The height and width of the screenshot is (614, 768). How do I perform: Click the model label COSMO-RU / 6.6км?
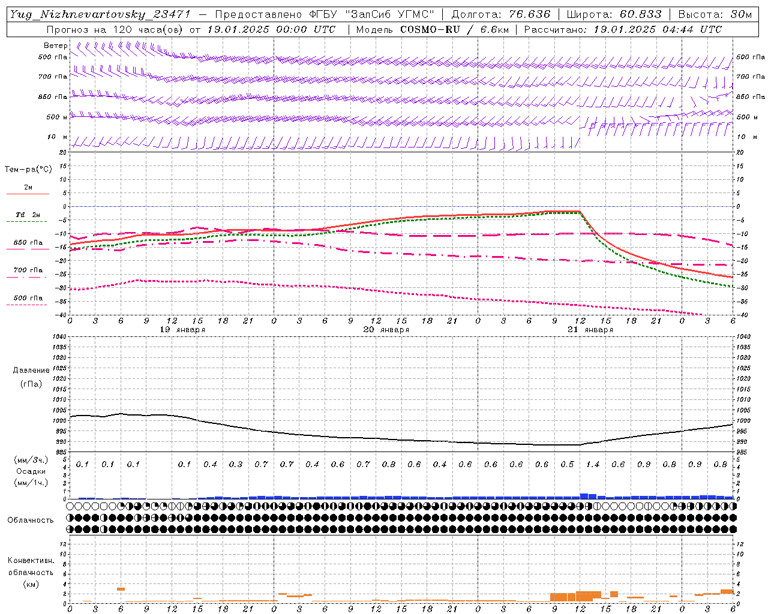[454, 29]
